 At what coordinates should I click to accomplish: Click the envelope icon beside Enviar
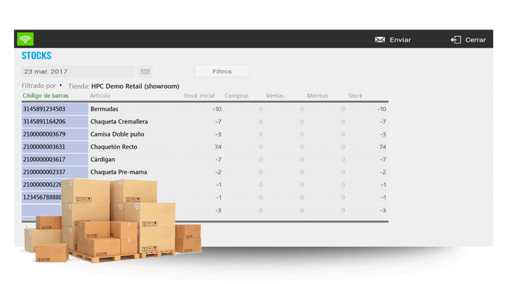tap(380, 40)
